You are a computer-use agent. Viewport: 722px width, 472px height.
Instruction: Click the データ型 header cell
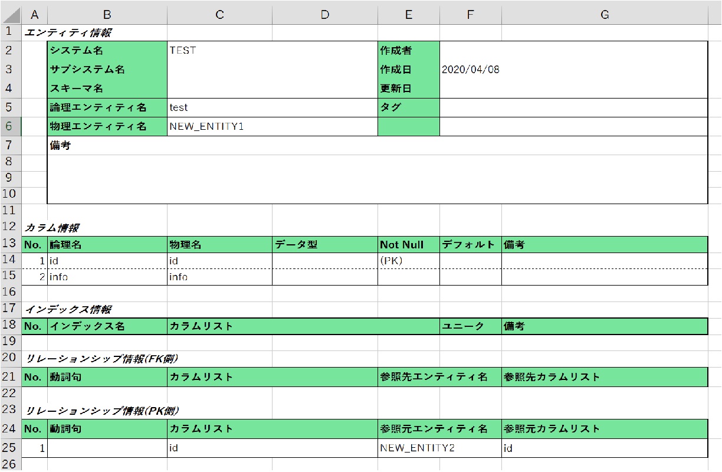pyautogui.click(x=324, y=245)
